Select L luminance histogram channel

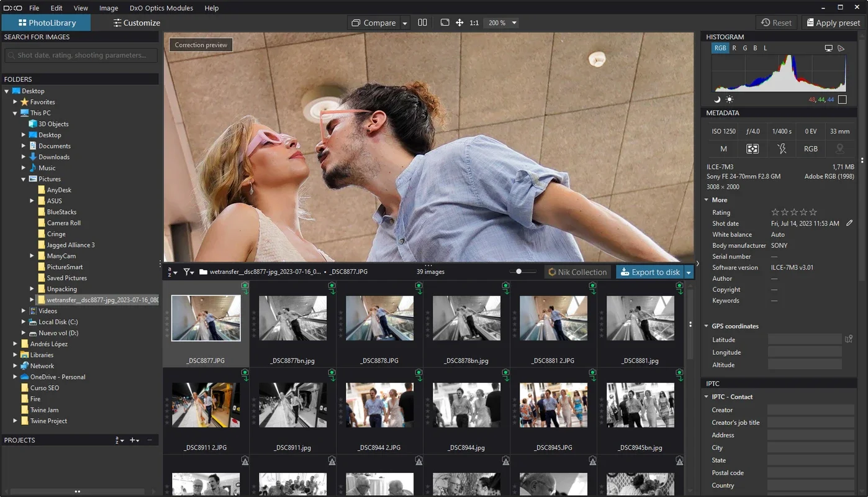pos(765,48)
